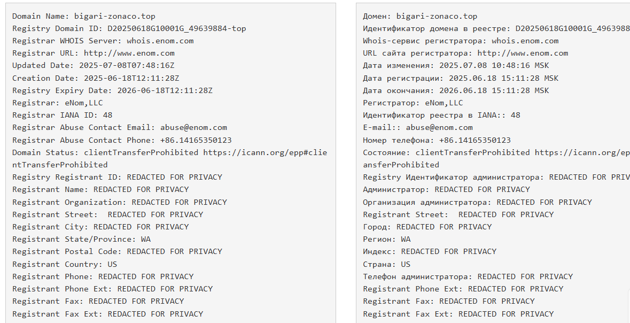Click abuse@enom.com in the E-mail:: line
Viewport: 630px width, 323px height.
coord(439,127)
